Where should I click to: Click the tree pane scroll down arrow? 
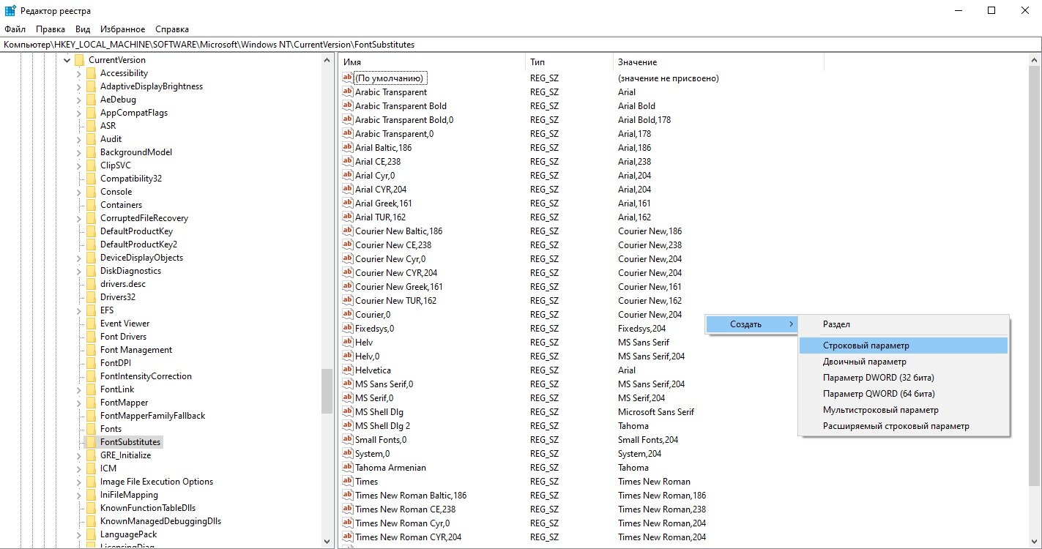point(327,541)
